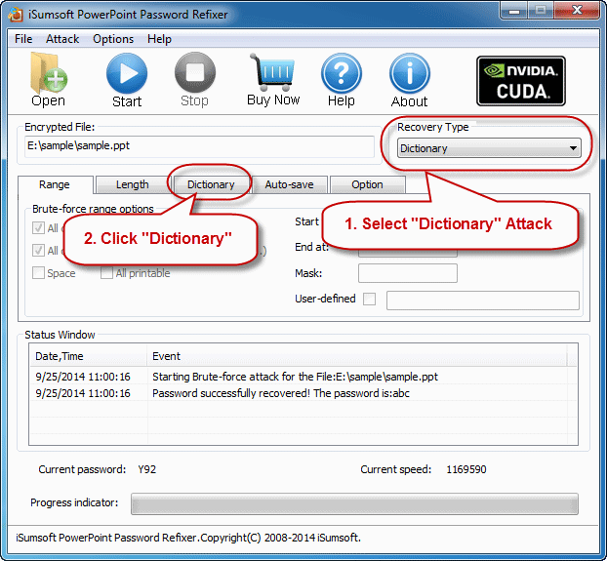607x561 pixels.
Task: Switch to the Auto-save tab
Action: click(x=289, y=184)
